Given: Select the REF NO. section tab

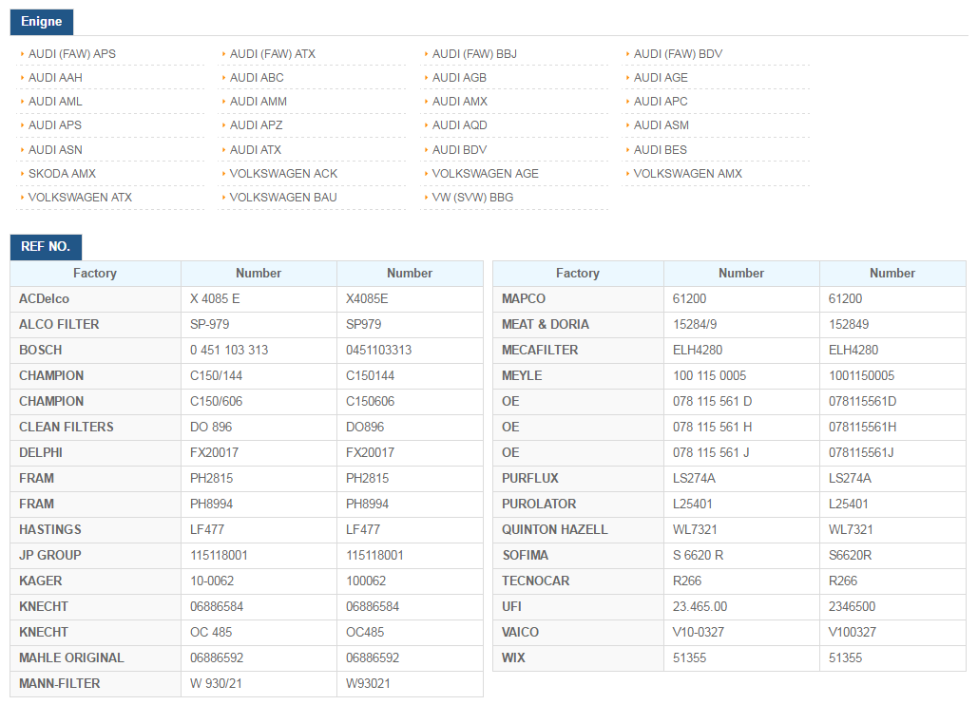Looking at the screenshot, I should (46, 246).
